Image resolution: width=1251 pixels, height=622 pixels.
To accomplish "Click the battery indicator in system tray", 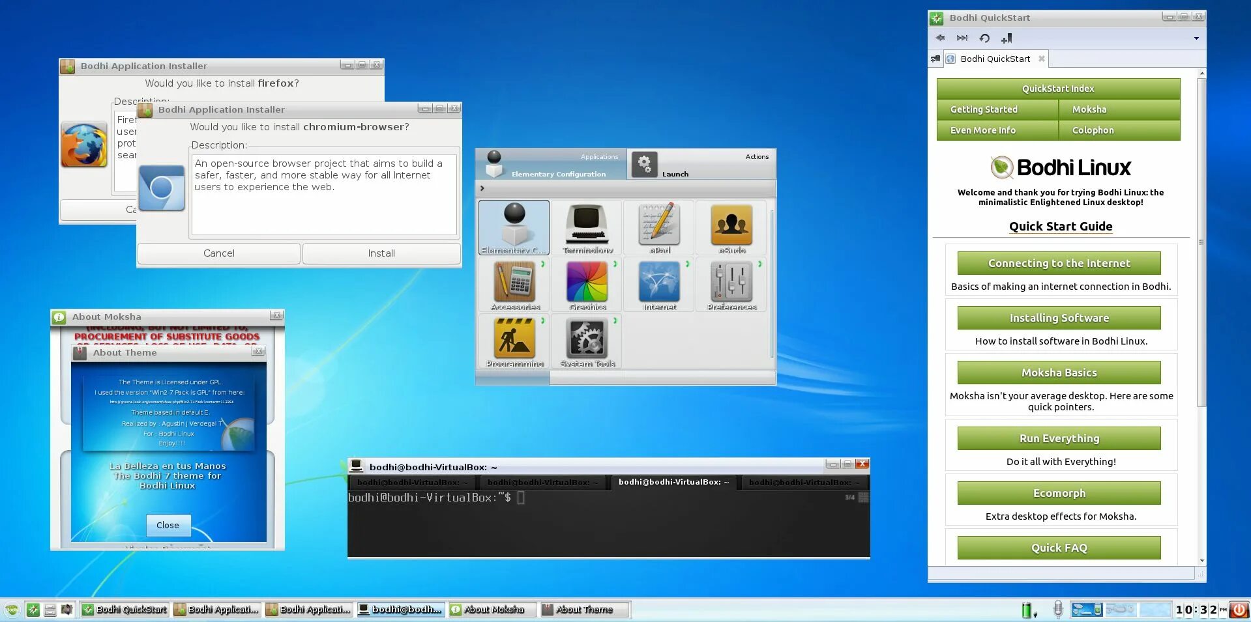I will [x=1028, y=610].
